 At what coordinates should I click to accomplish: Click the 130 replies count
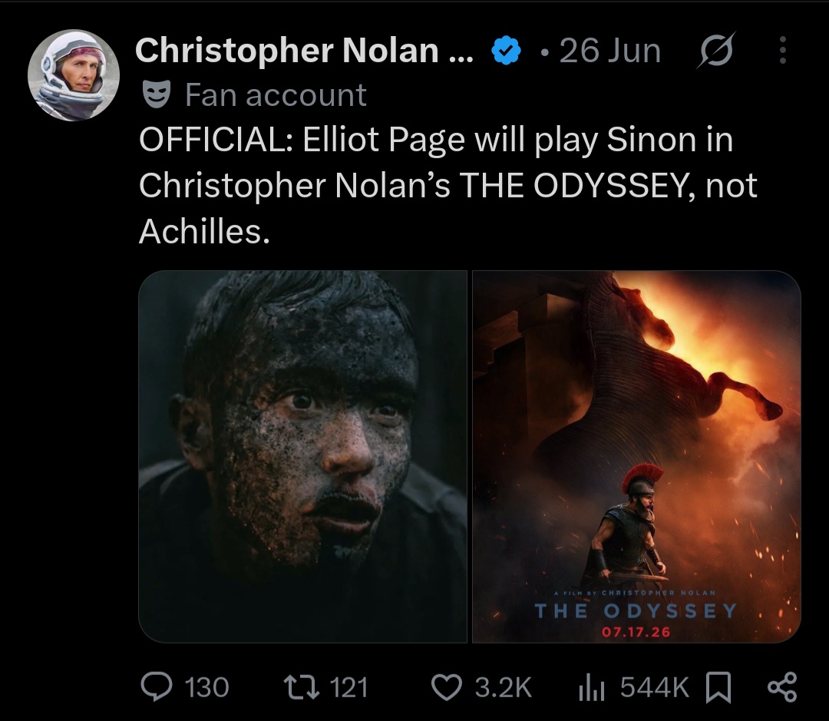206,687
